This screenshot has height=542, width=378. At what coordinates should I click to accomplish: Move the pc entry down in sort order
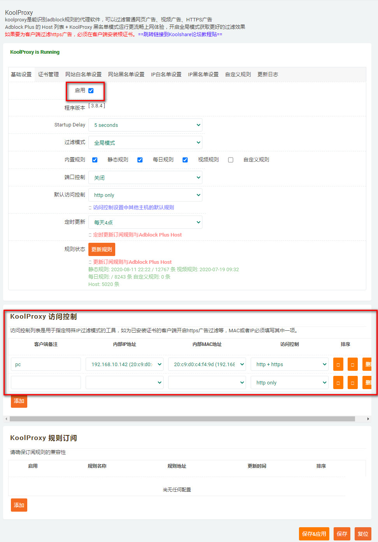352,364
